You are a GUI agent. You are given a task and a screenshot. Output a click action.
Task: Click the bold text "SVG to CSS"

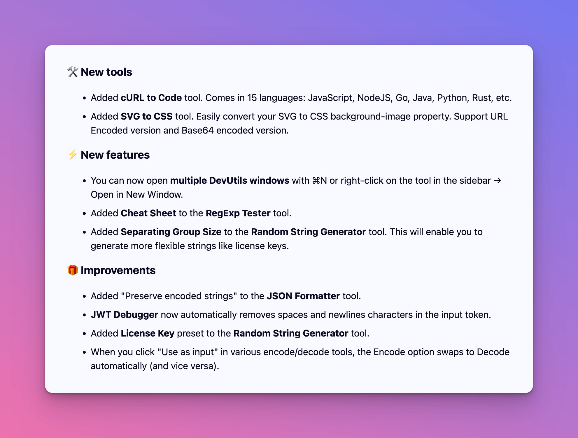pos(146,116)
